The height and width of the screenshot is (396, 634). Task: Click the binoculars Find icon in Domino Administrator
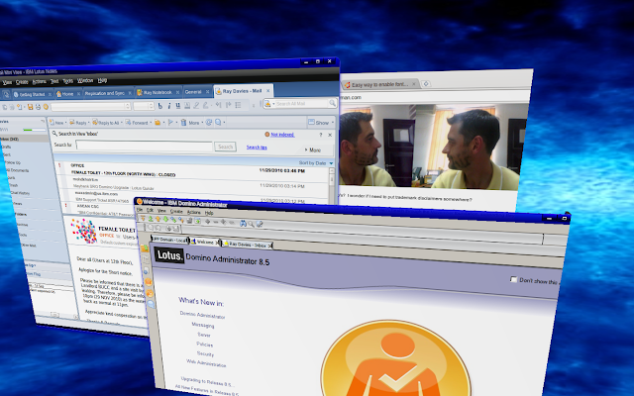[x=243, y=224]
